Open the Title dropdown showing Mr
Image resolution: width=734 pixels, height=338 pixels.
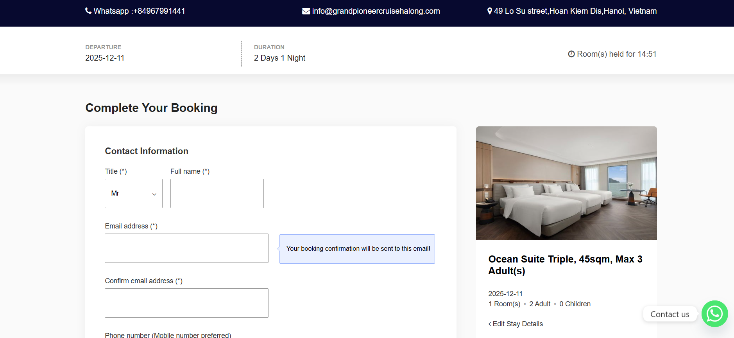pos(133,193)
